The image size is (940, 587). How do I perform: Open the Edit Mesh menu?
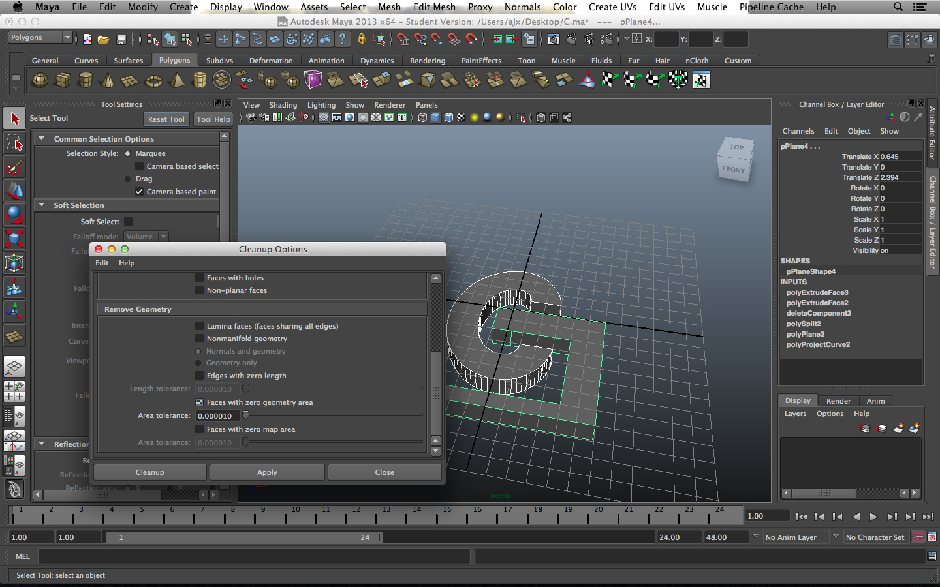click(434, 7)
